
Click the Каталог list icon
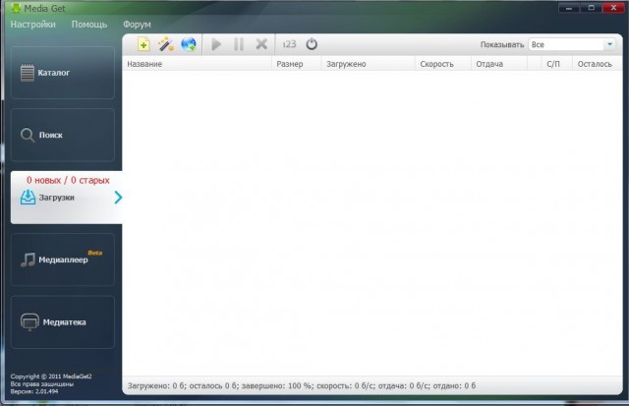pos(28,73)
